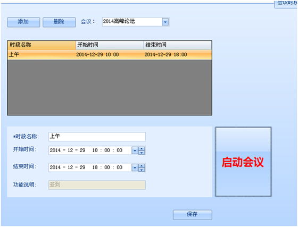Viewport: 298px width, 227px height.
Task: Increase the 开始时间 value with up spinner
Action: click(142, 149)
